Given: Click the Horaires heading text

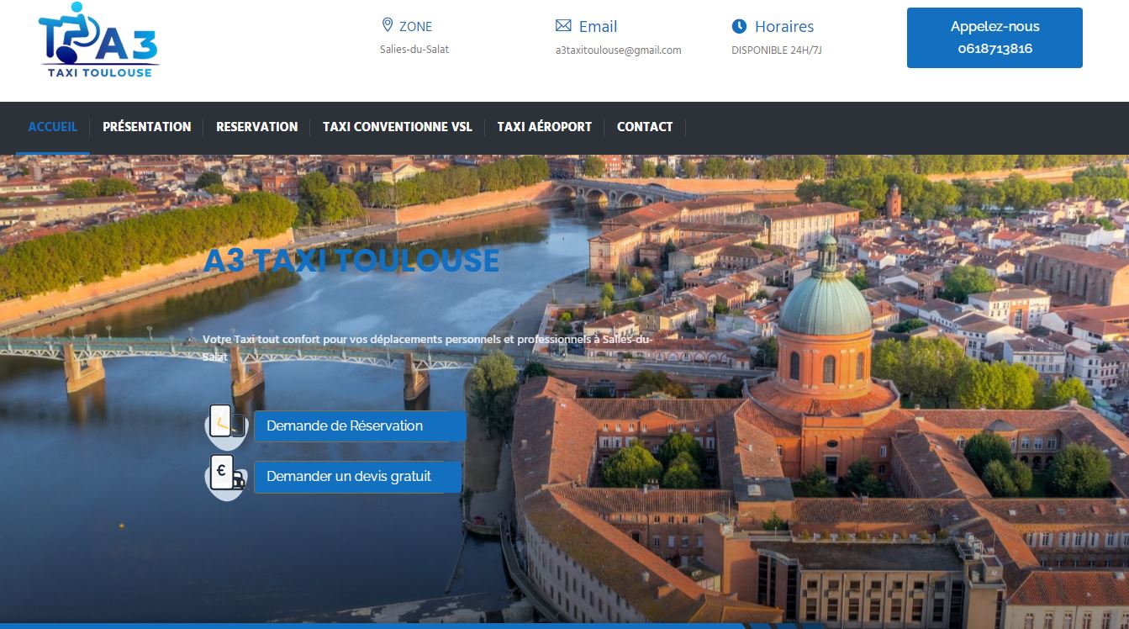Looking at the screenshot, I should 783,27.
